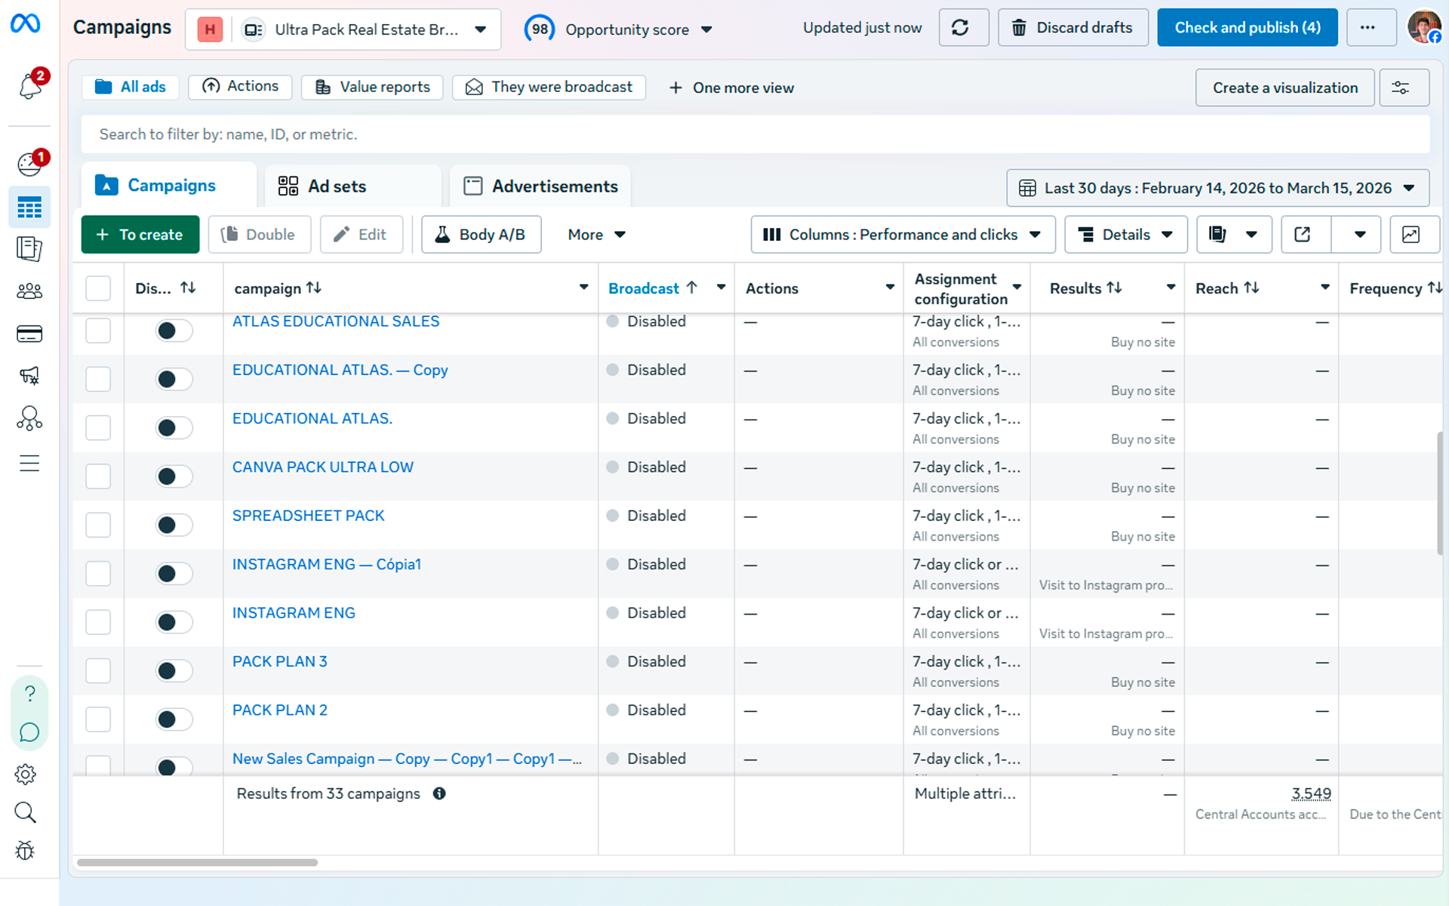Enable the PACK PLAN 3 campaign toggle

174,670
